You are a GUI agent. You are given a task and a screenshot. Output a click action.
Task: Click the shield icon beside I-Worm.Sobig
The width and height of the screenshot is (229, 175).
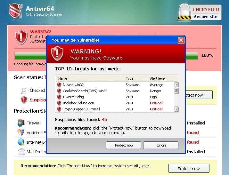(x=59, y=97)
